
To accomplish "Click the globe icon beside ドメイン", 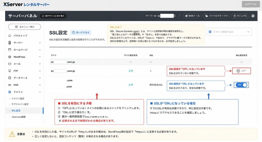I will point(10,92).
